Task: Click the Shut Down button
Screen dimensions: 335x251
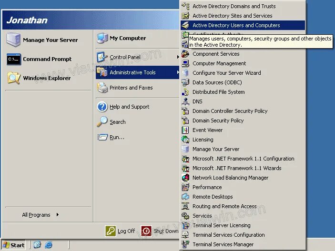Action: click(x=160, y=231)
